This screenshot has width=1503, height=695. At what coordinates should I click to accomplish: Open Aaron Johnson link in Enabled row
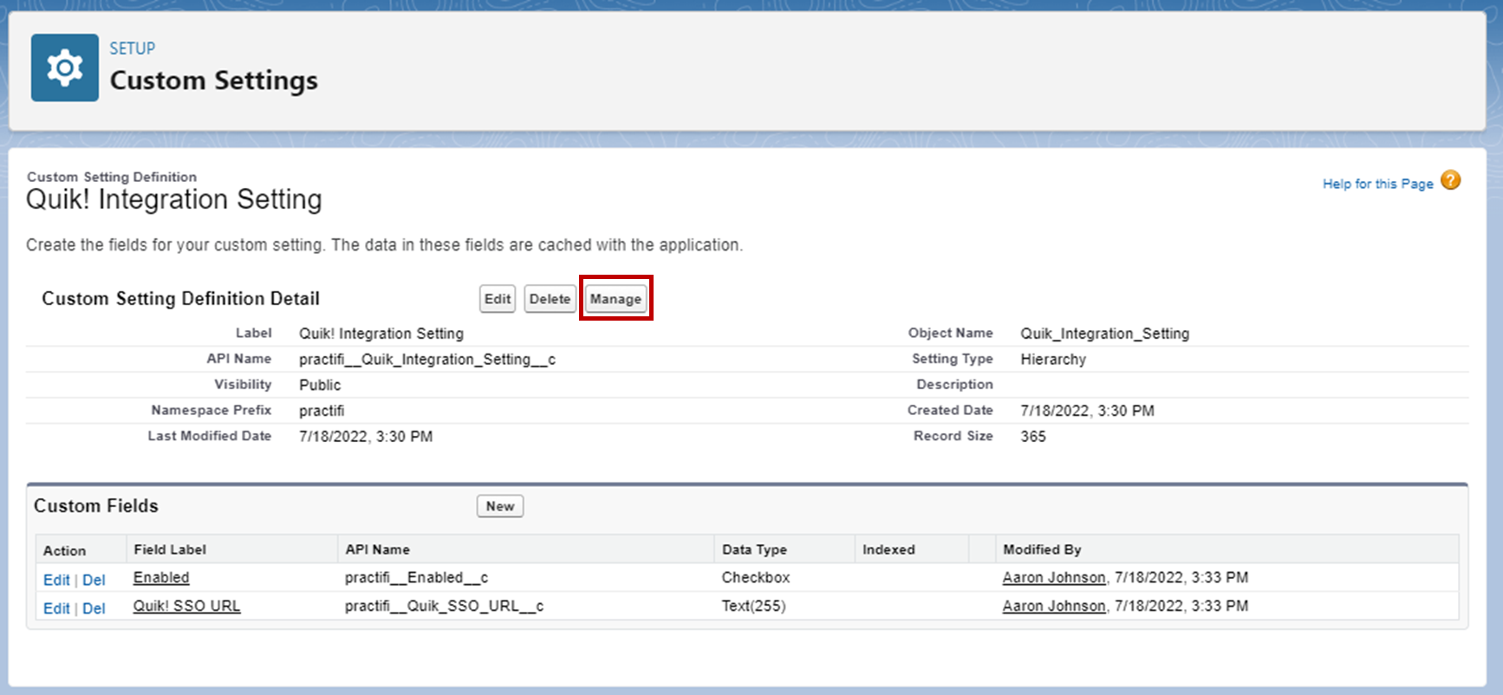pos(1054,577)
